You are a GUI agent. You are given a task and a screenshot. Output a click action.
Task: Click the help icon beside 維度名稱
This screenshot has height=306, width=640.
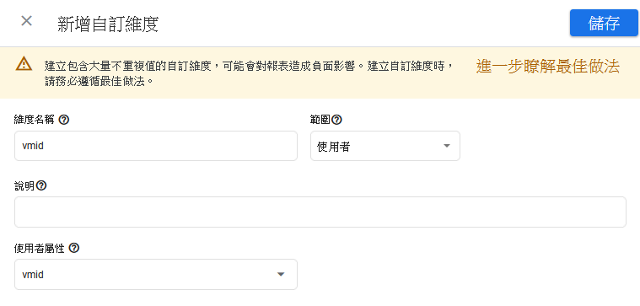[64, 120]
